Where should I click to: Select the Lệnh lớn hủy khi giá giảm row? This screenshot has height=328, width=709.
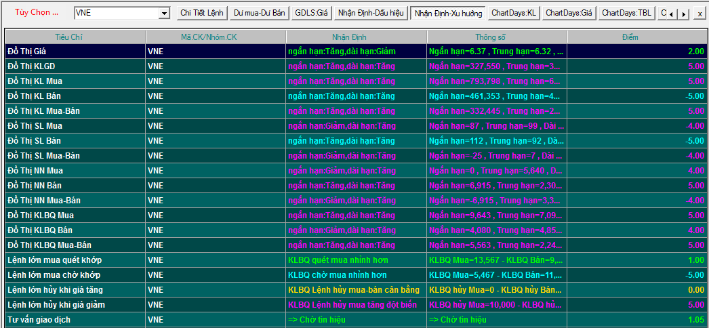(356, 305)
